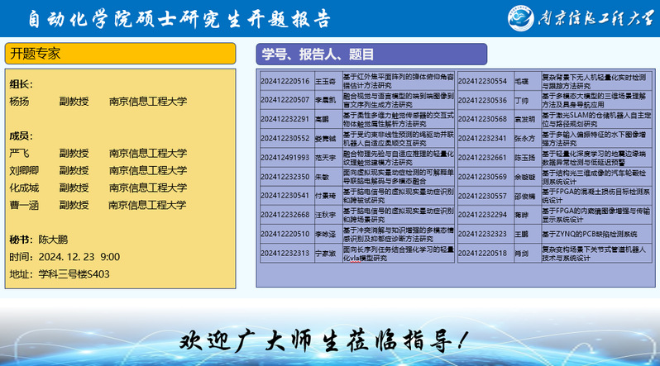Screen dimensions: 660x366
Task: Click group leader name 杨扬
Action: pyautogui.click(x=19, y=102)
